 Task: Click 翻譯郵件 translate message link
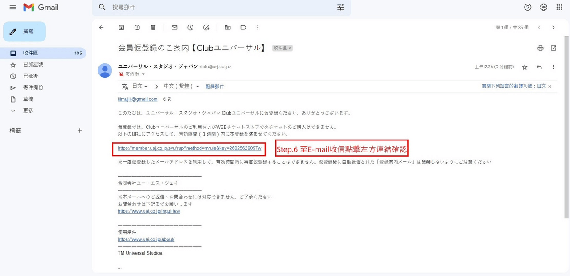coord(215,87)
